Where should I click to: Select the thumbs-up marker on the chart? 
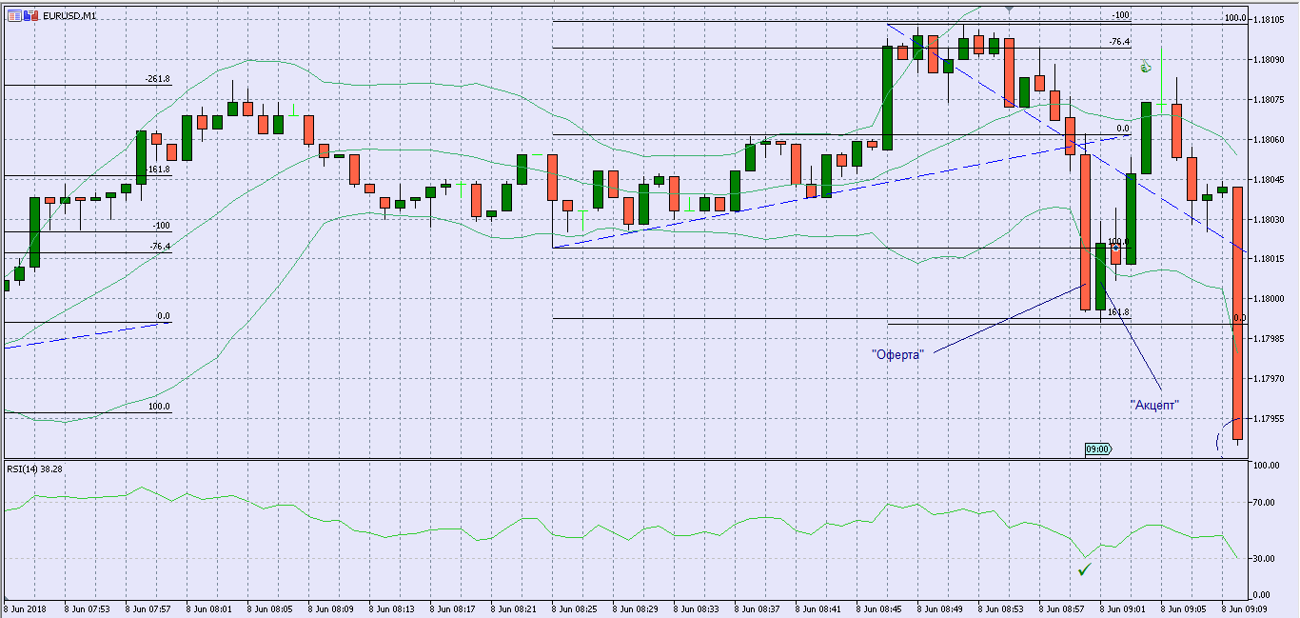[x=1147, y=68]
